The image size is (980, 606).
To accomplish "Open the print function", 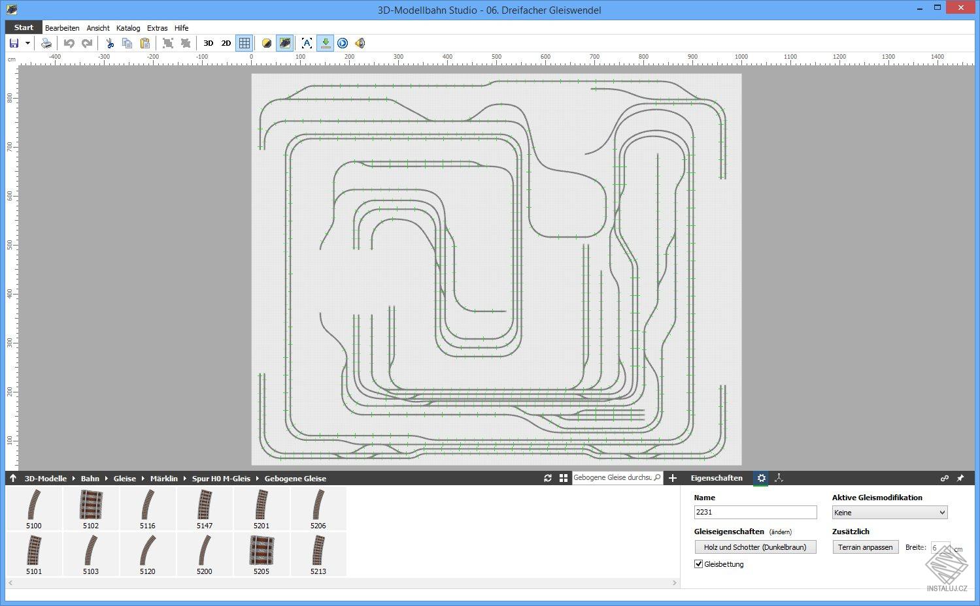I will coord(46,43).
